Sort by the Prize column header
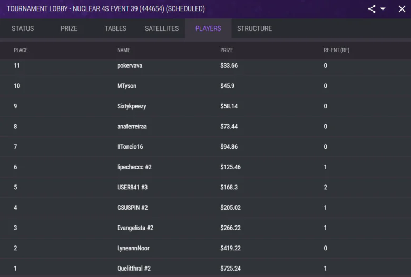The image size is (411, 277). coord(227,50)
